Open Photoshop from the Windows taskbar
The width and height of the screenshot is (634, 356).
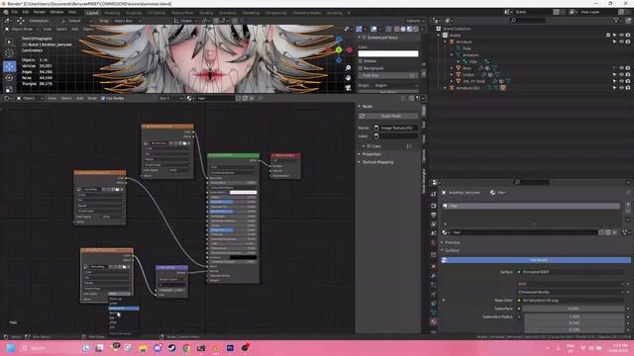(x=230, y=348)
